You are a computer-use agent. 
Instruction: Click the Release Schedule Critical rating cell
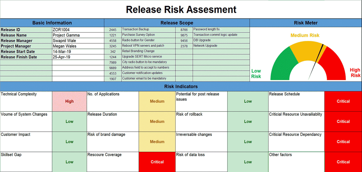point(343,101)
